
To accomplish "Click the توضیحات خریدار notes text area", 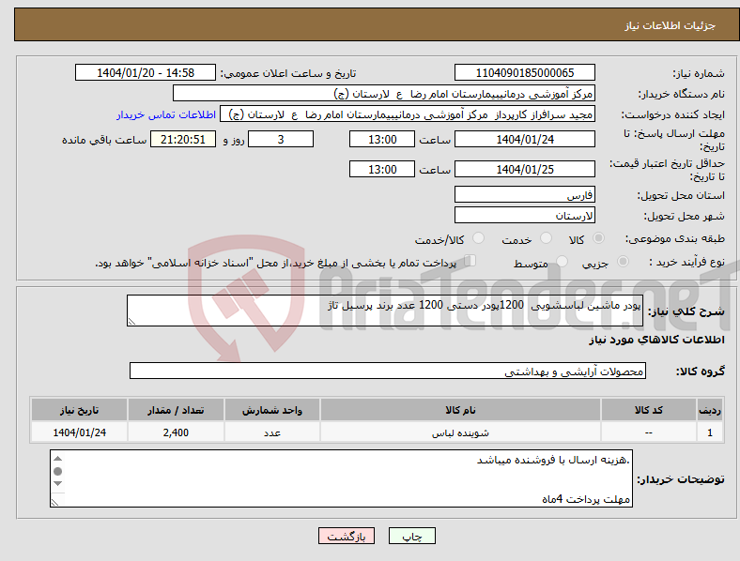I will [x=341, y=478].
